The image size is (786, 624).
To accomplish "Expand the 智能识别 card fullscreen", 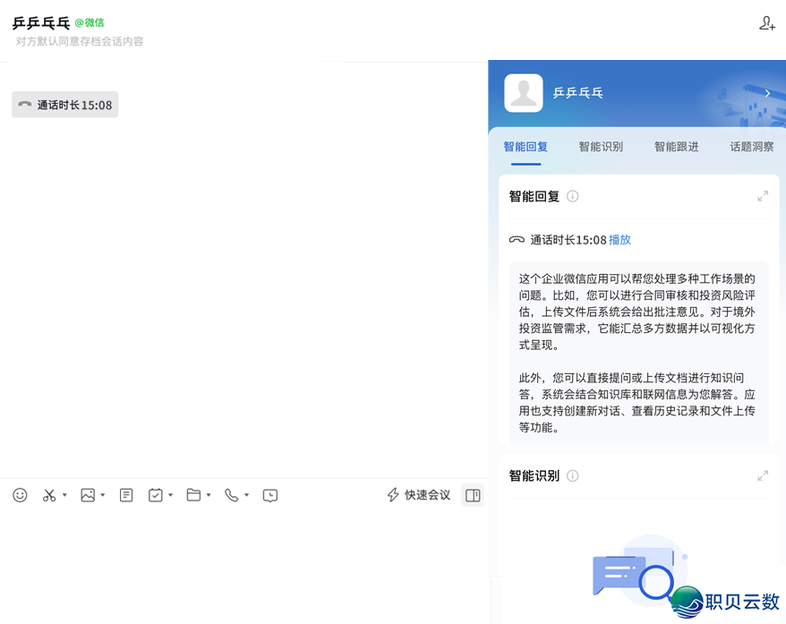I will click(763, 475).
